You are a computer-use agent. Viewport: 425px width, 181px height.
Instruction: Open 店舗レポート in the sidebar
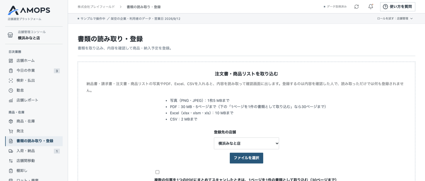34,100
